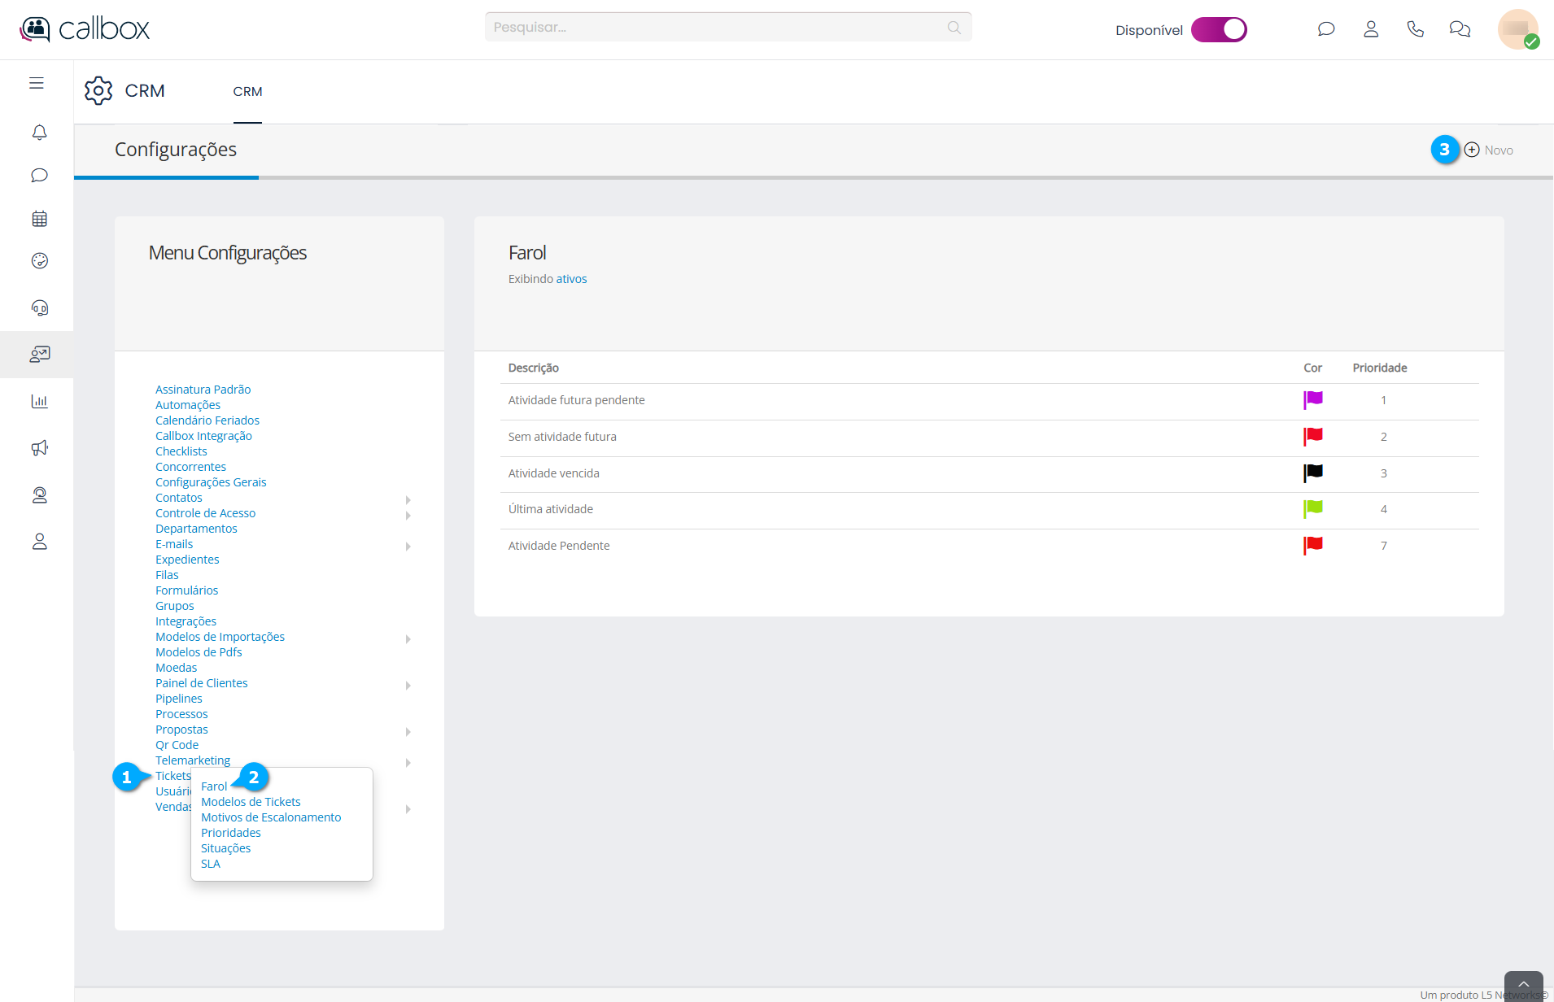Open the headset support sidebar icon
The height and width of the screenshot is (1002, 1554).
pos(39,307)
